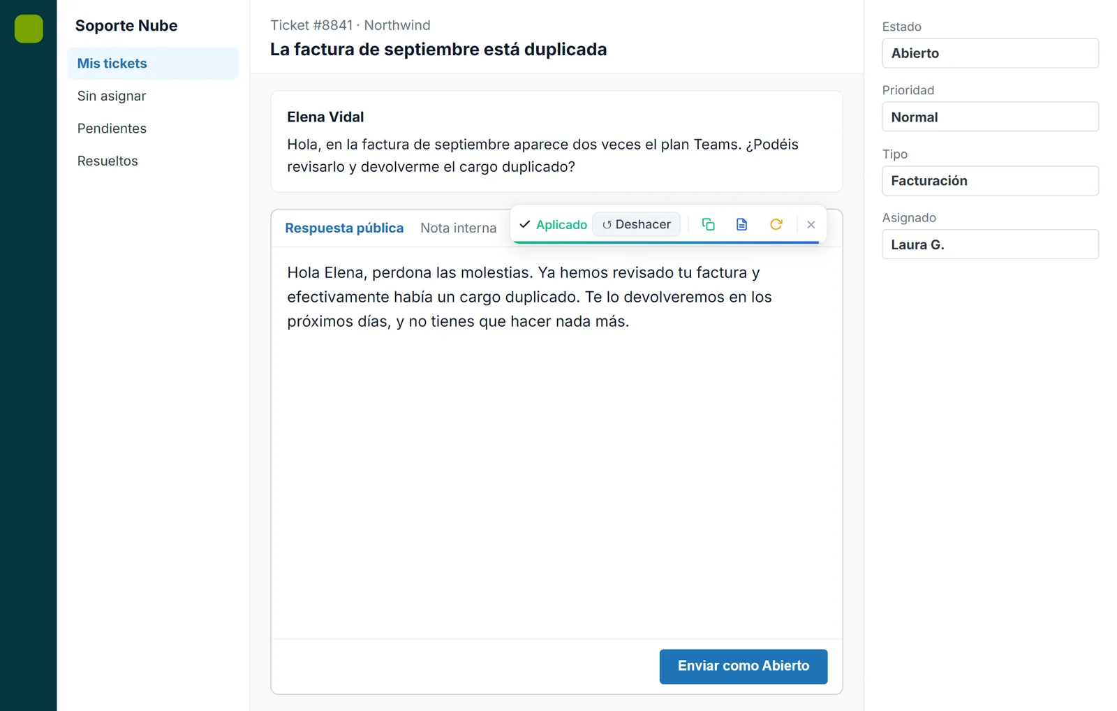The width and height of the screenshot is (1117, 711).
Task: Click the green app logo icon
Action: tap(29, 29)
